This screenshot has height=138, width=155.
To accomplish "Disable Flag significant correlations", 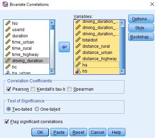I will [7, 122].
